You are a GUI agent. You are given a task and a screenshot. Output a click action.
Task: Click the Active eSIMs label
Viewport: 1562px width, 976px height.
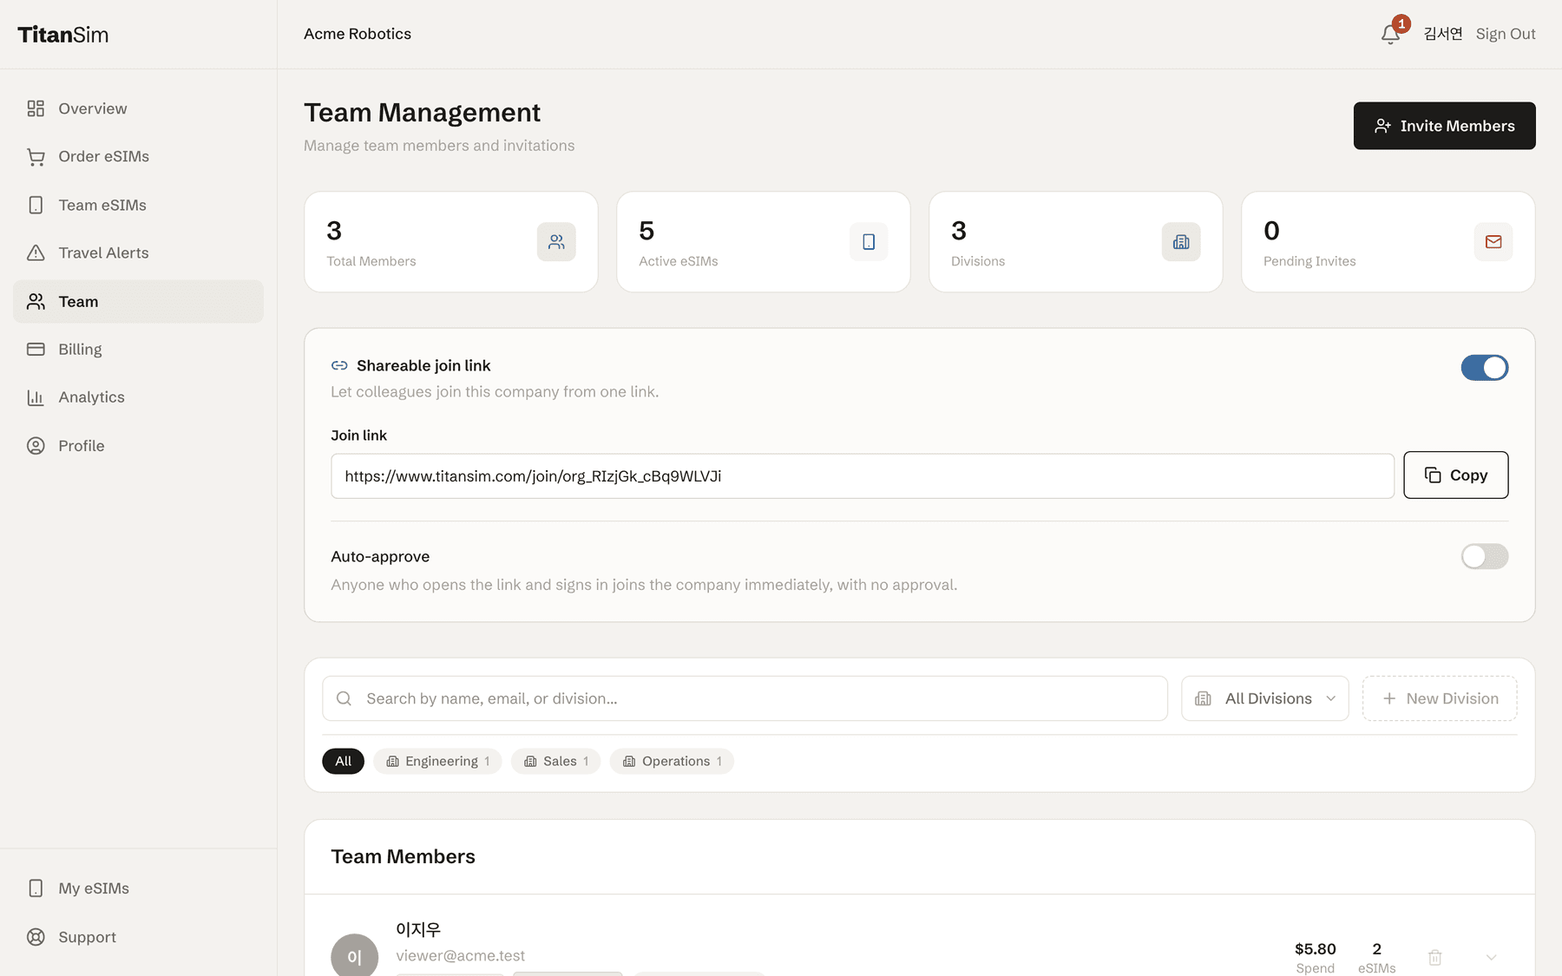[x=679, y=261]
